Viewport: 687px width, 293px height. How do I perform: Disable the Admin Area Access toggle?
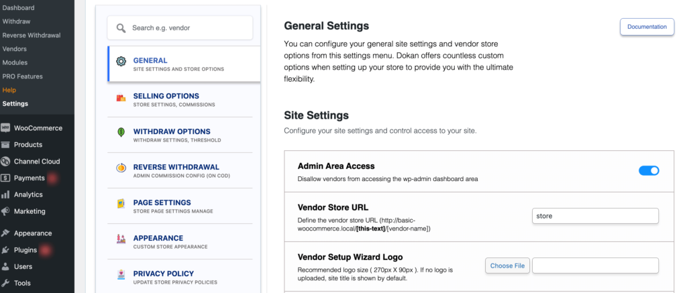(649, 171)
